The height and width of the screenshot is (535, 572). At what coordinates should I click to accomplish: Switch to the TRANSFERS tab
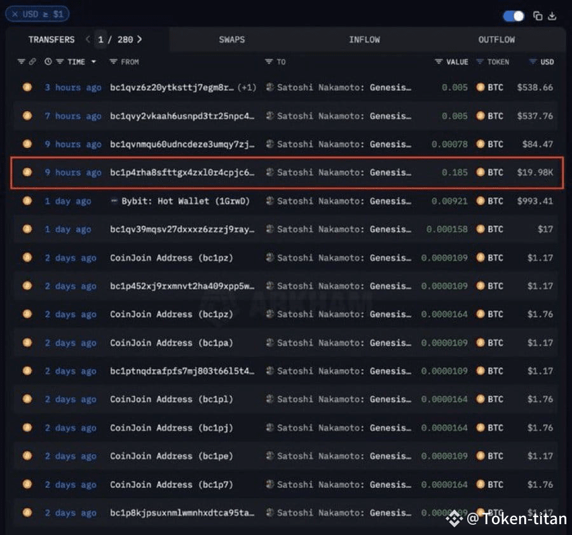pyautogui.click(x=51, y=40)
